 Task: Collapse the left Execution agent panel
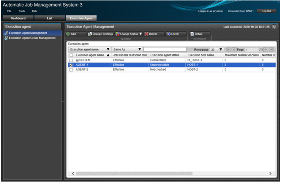click(63, 102)
